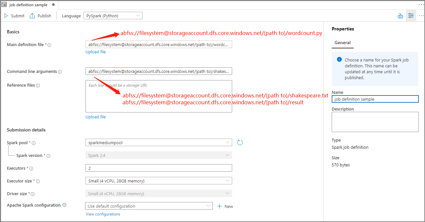
Task: Add the job definition to a pipeline
Action: click(x=400, y=15)
